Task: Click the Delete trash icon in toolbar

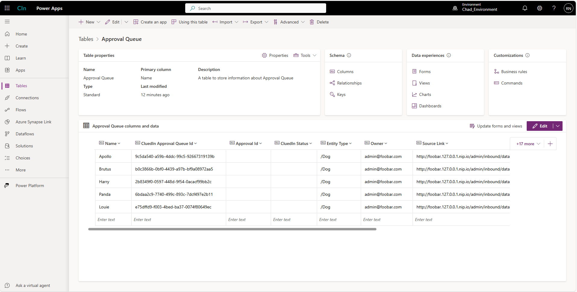Action: [312, 22]
